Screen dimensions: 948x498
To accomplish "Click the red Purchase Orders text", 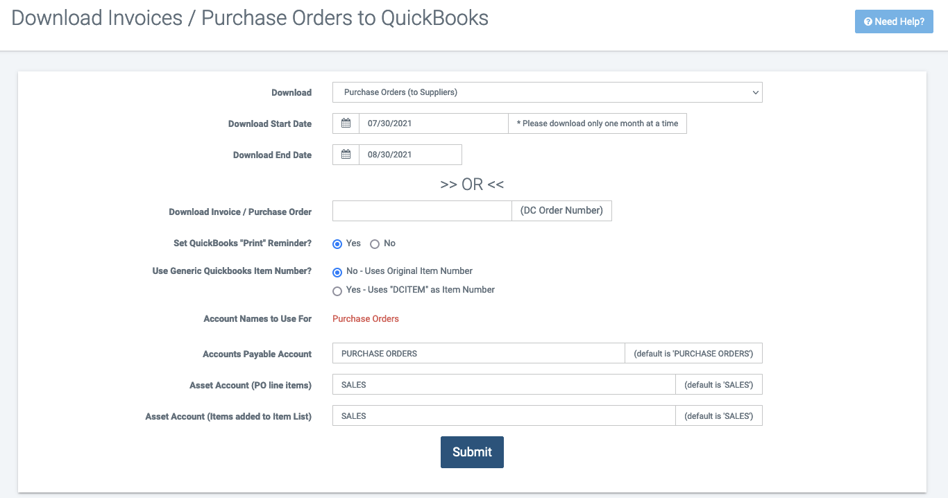I will [366, 319].
